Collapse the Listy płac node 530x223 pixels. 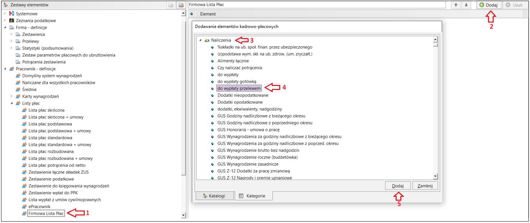[x=11, y=103]
